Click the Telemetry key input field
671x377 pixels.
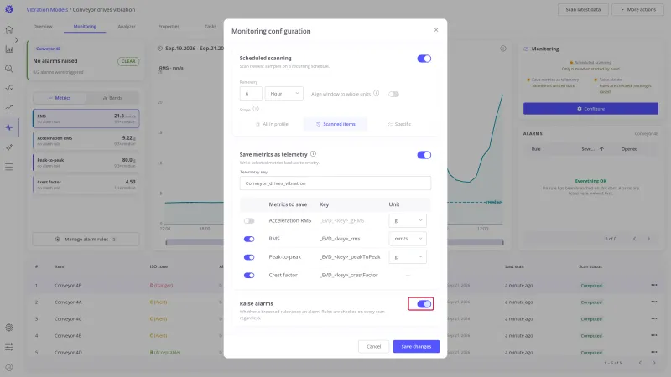tap(335, 183)
